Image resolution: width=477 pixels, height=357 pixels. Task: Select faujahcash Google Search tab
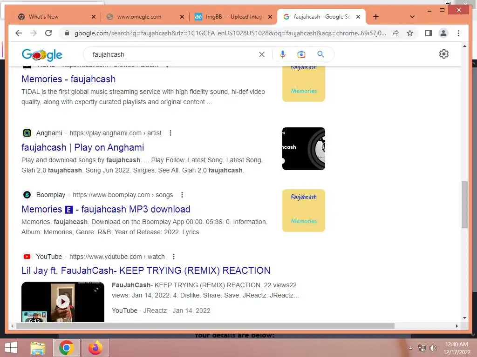[322, 17]
